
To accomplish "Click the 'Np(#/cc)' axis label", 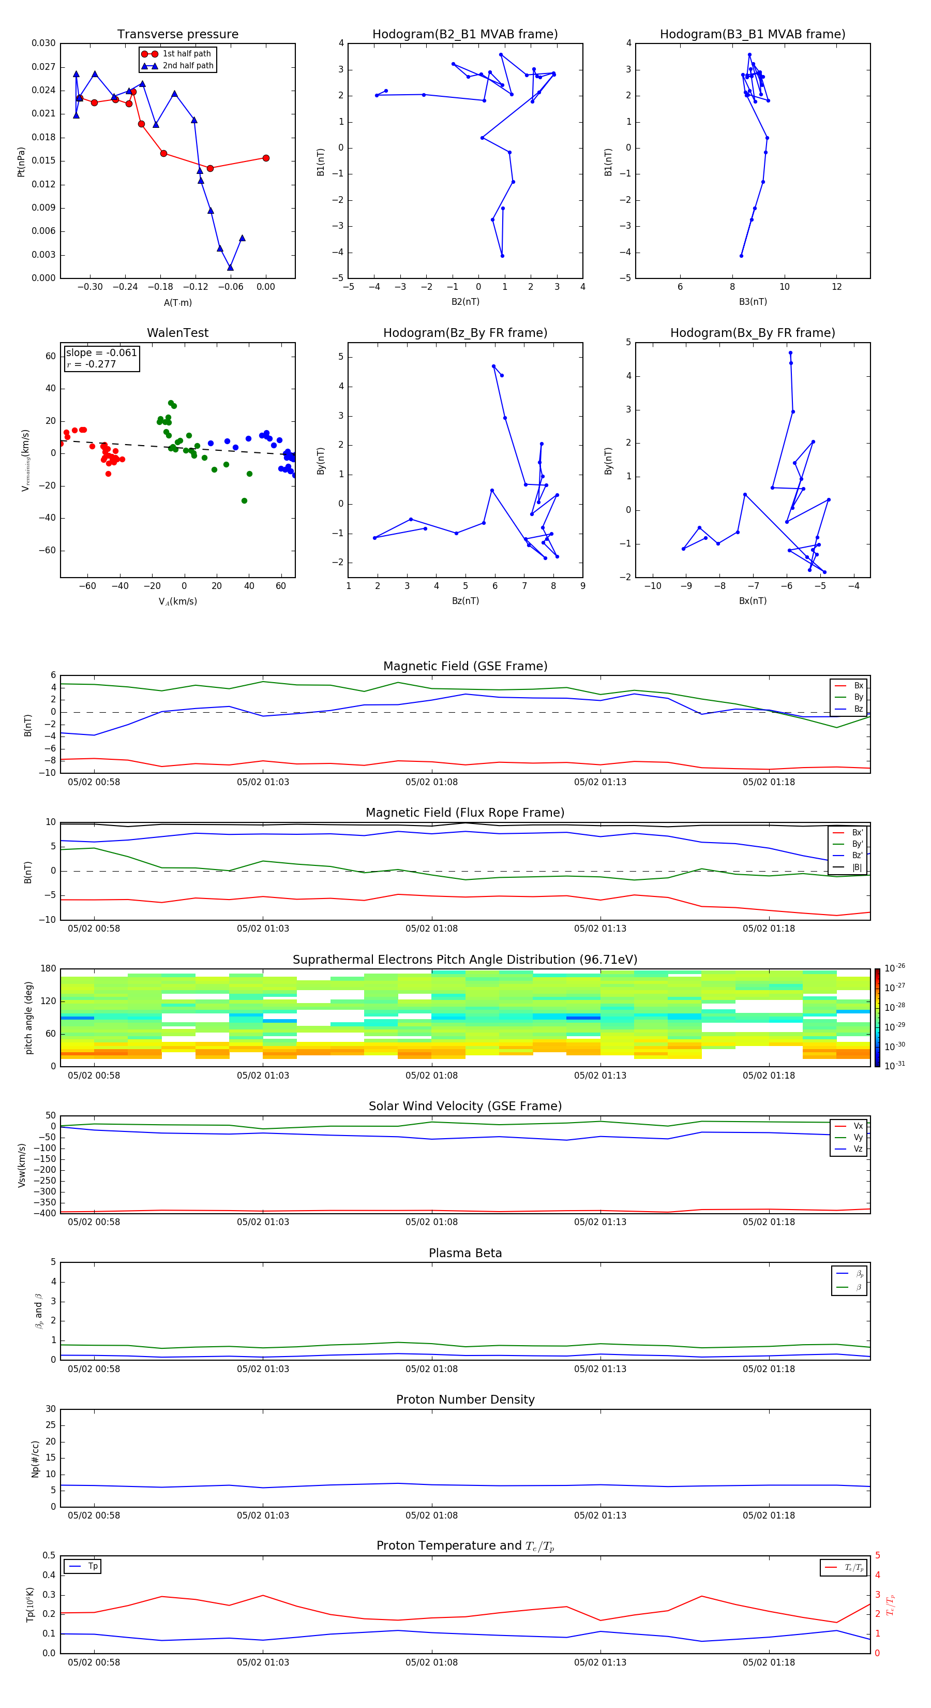I will (35, 1458).
